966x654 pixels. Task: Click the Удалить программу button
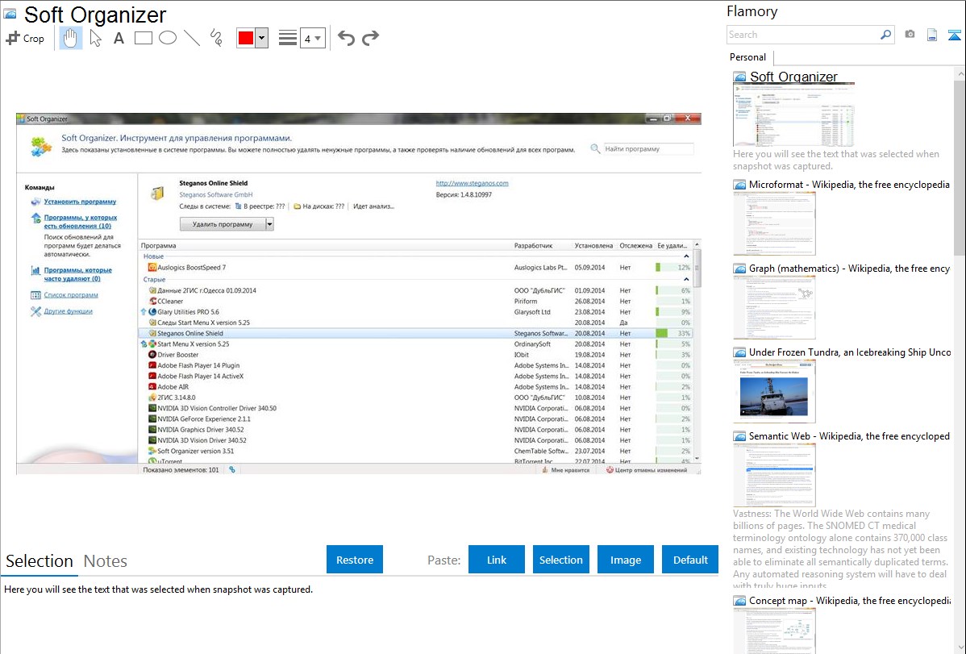click(223, 224)
